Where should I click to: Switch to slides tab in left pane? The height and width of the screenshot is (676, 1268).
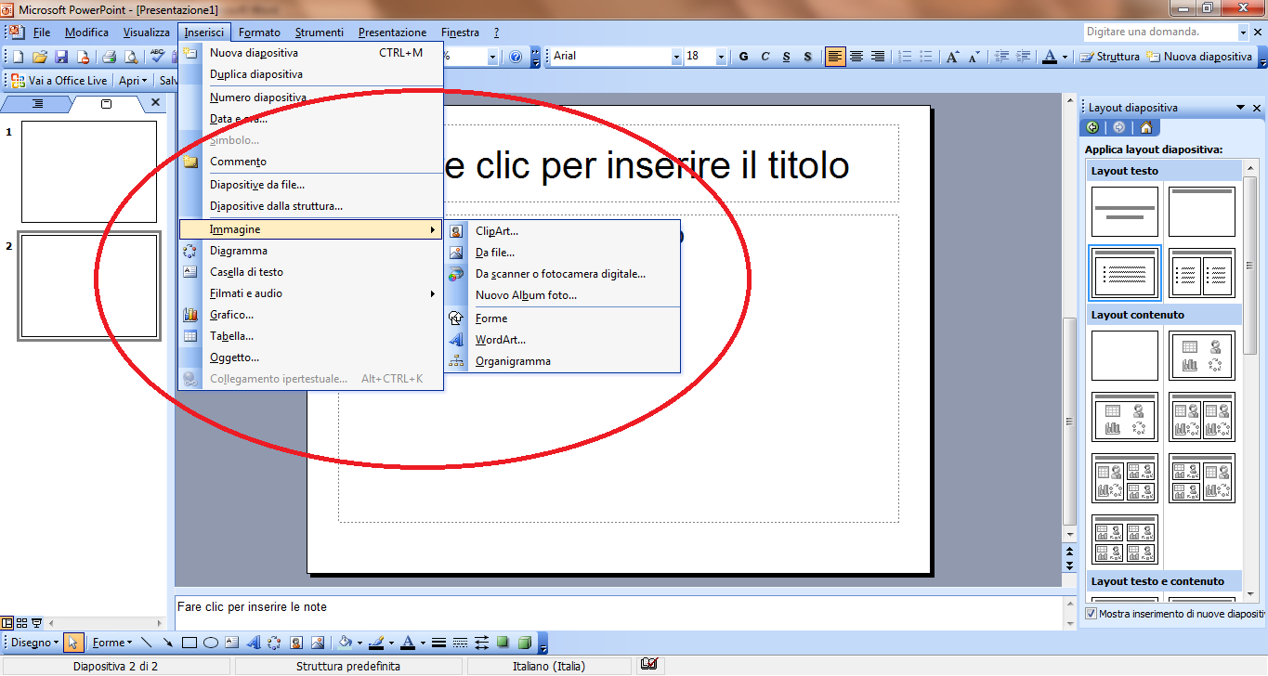(x=106, y=103)
